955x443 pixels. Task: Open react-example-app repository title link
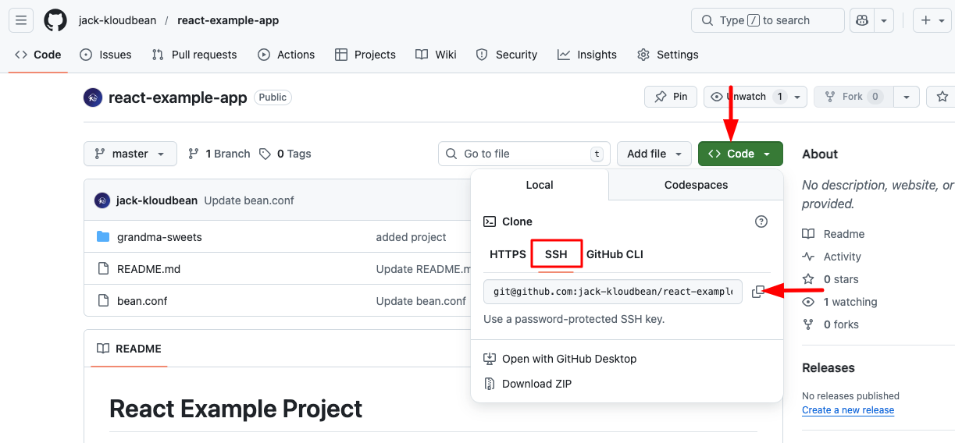178,97
